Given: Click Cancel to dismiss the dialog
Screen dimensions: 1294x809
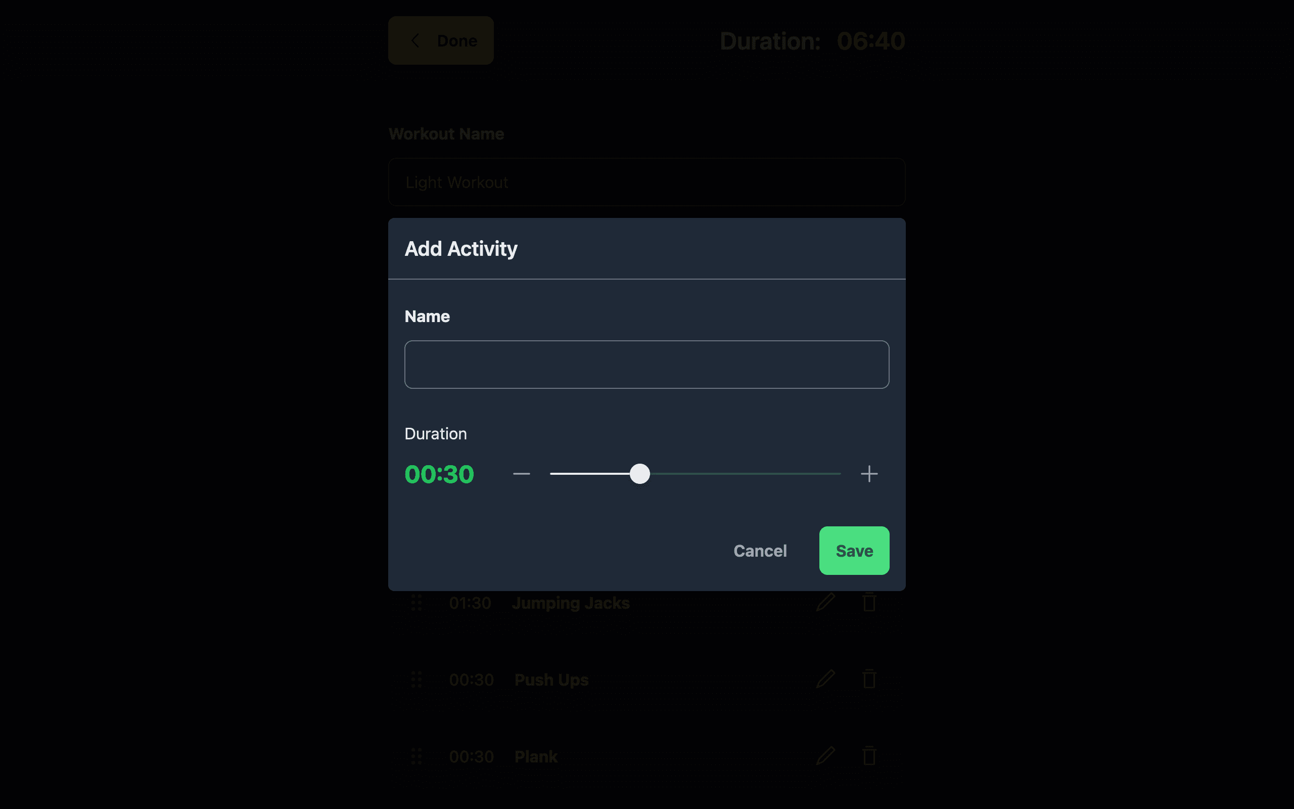Looking at the screenshot, I should 760,550.
